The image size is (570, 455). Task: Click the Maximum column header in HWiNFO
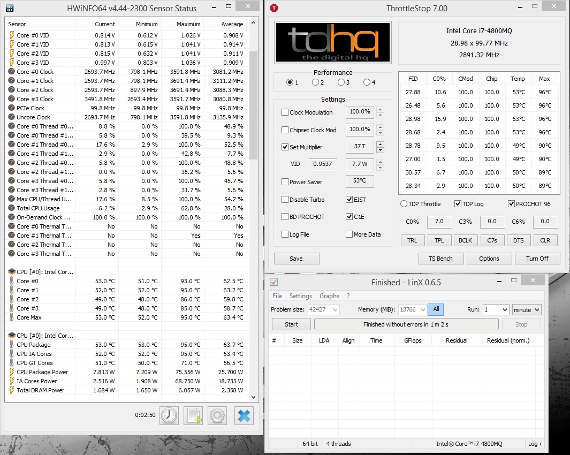tap(183, 24)
